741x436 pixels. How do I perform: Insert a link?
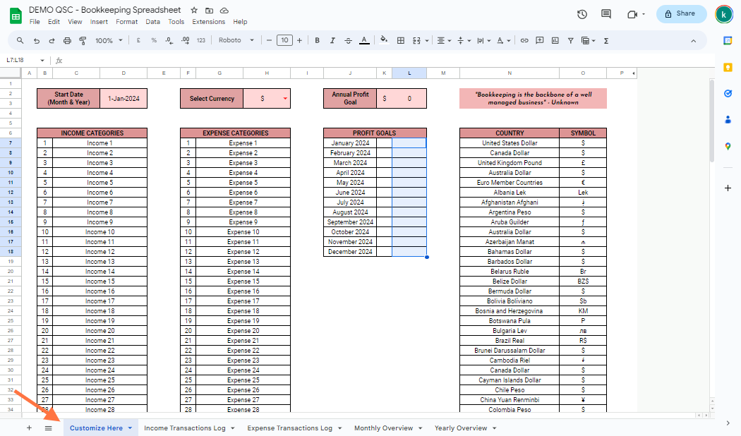click(x=524, y=41)
